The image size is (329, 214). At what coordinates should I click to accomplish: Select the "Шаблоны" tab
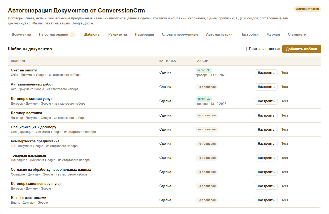tap(92, 35)
